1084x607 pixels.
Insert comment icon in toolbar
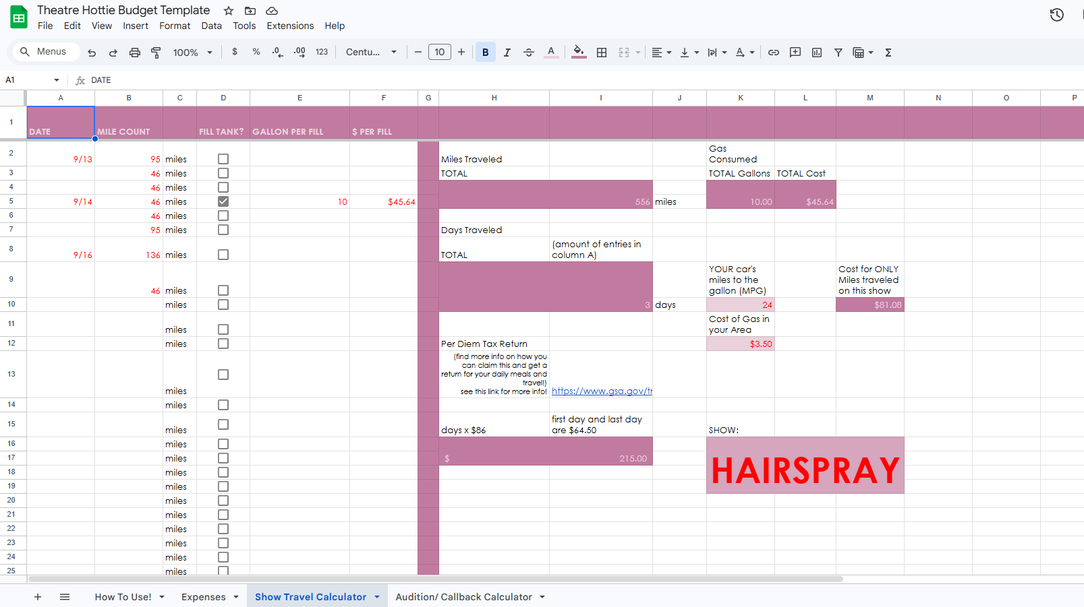795,53
